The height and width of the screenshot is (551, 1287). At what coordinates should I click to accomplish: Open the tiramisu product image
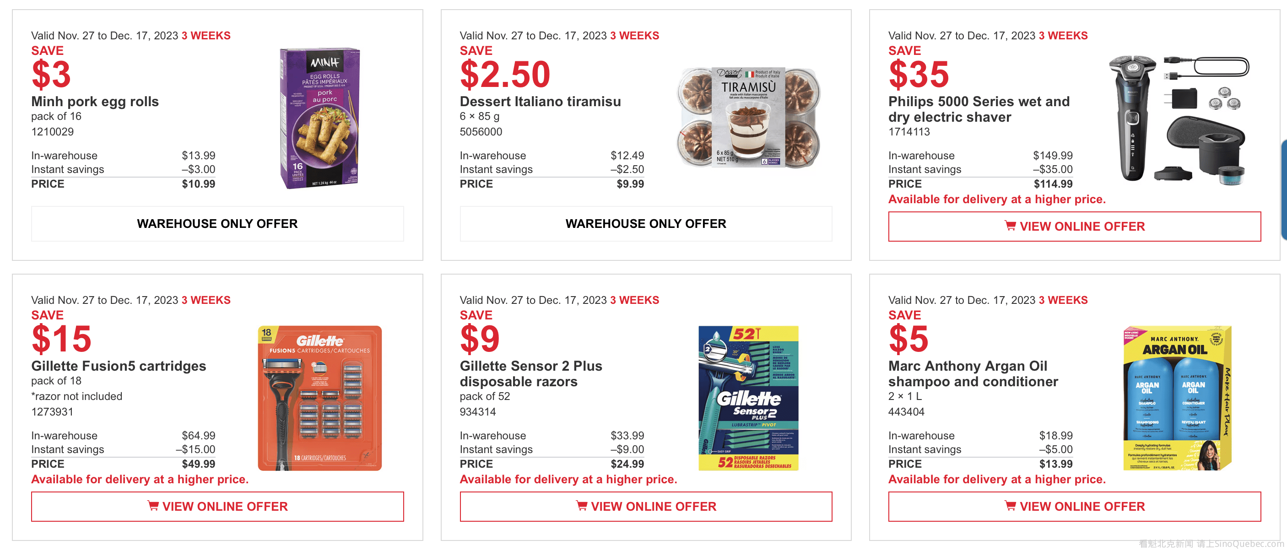[748, 118]
